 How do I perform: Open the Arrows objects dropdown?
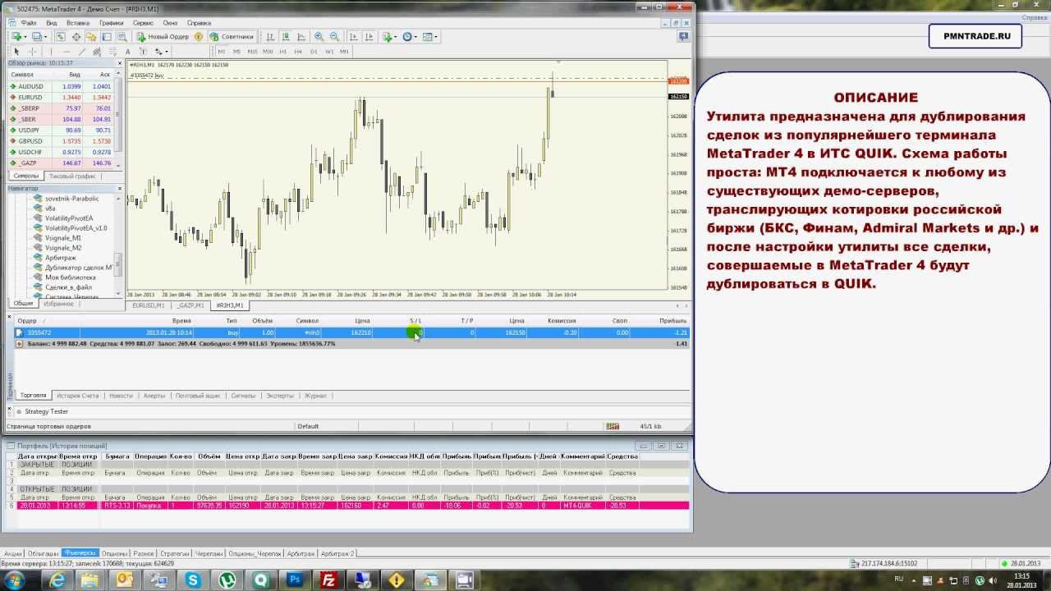click(161, 52)
